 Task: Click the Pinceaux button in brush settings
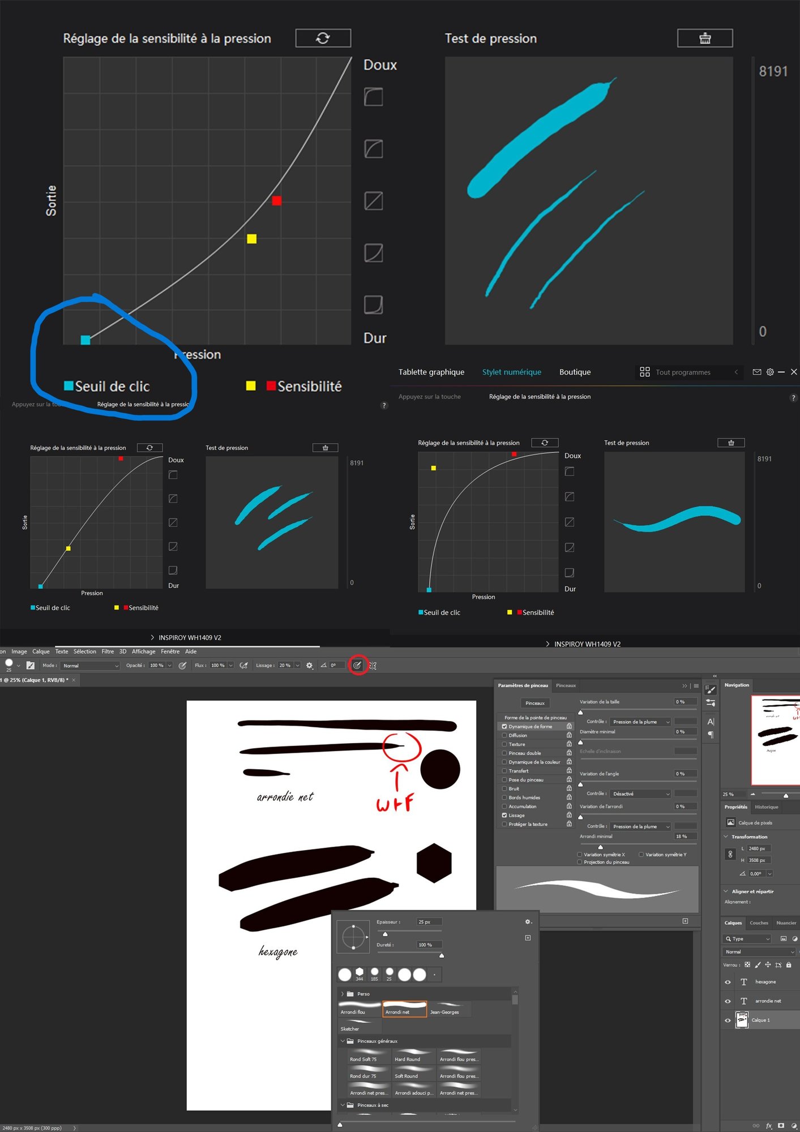coord(534,703)
